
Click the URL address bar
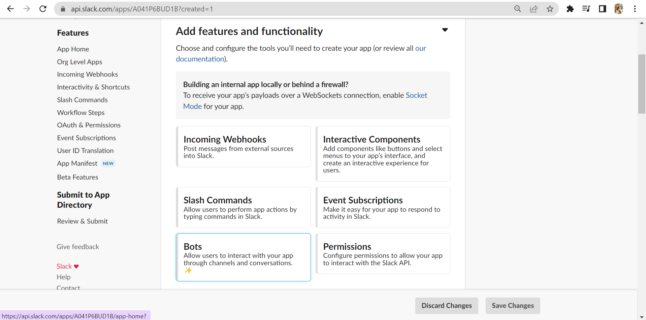pyautogui.click(x=286, y=9)
